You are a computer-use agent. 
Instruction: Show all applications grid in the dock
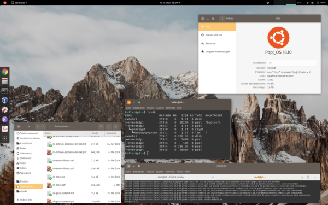(4, 138)
